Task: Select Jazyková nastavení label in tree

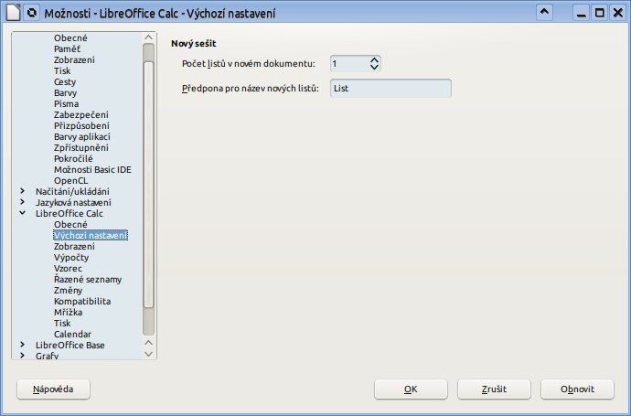Action: 73,202
